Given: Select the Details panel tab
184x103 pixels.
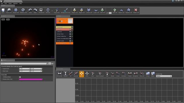Looking at the screenshot, I should (x=8, y=60).
